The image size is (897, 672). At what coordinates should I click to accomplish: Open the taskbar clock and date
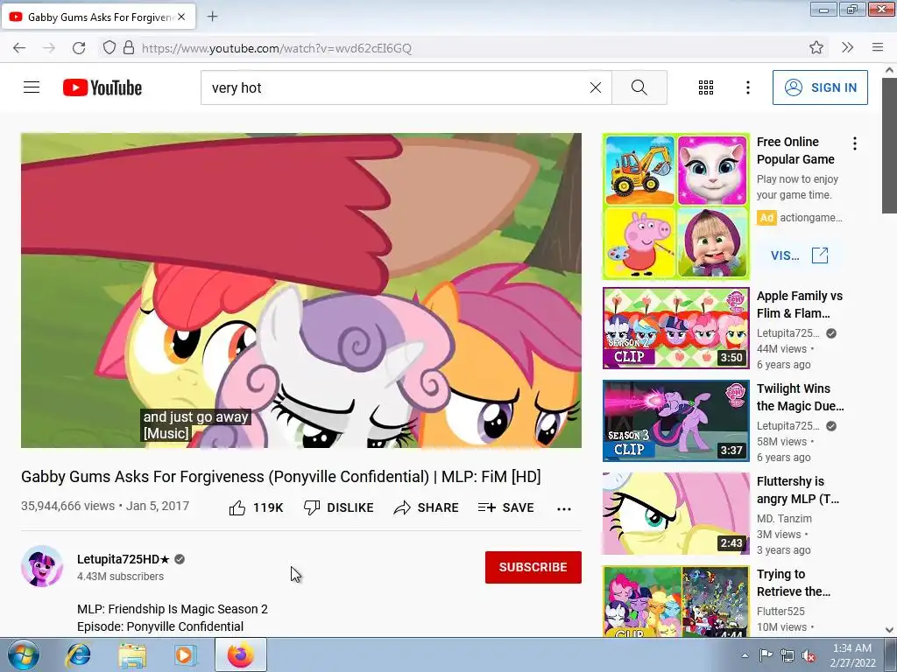click(852, 655)
